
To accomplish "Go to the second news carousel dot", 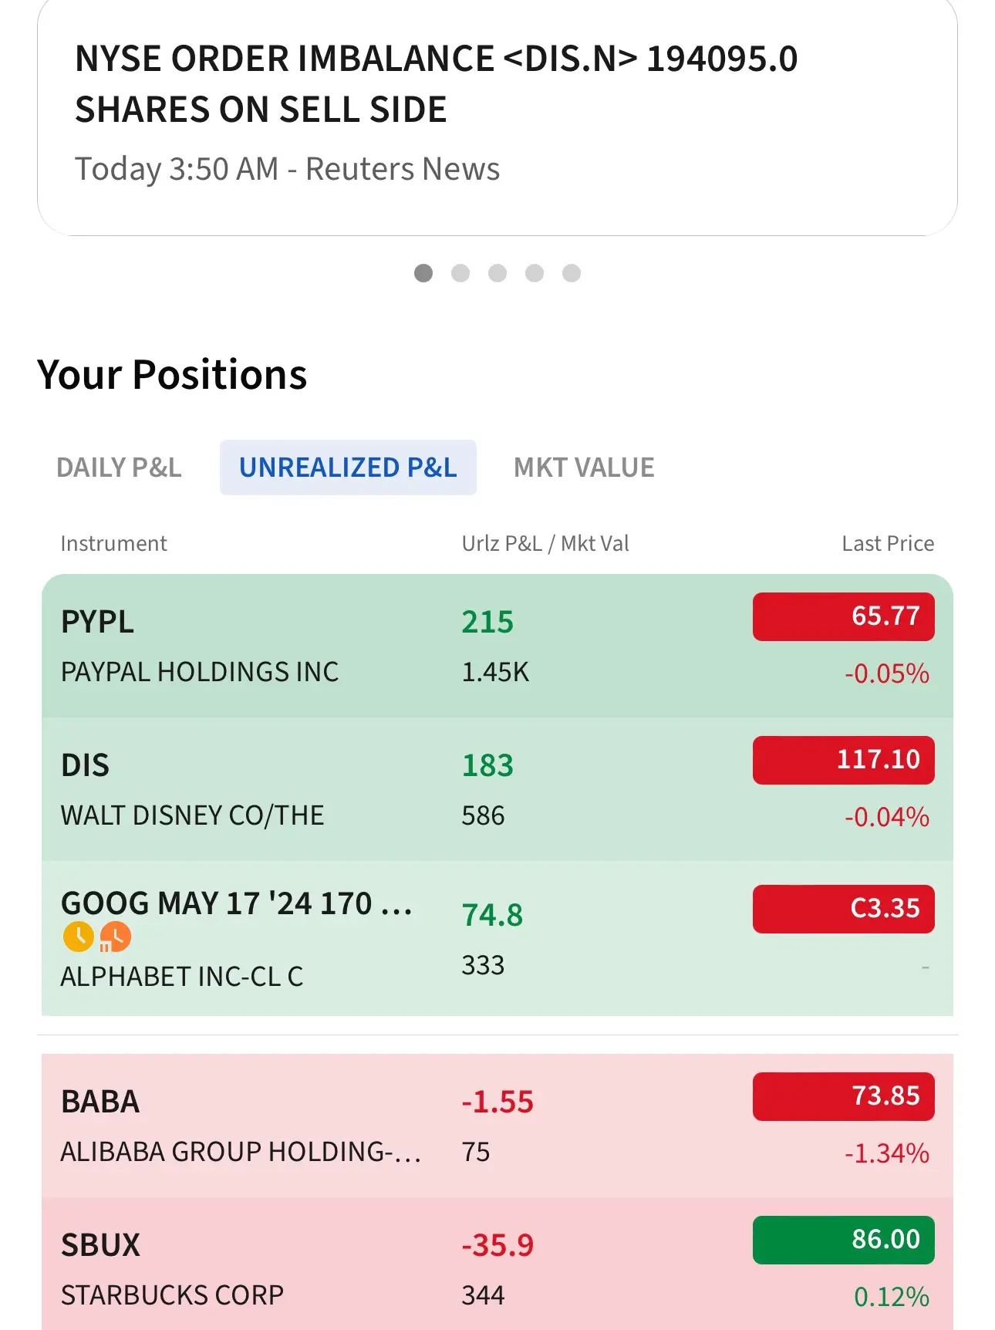I will pyautogui.click(x=460, y=273).
